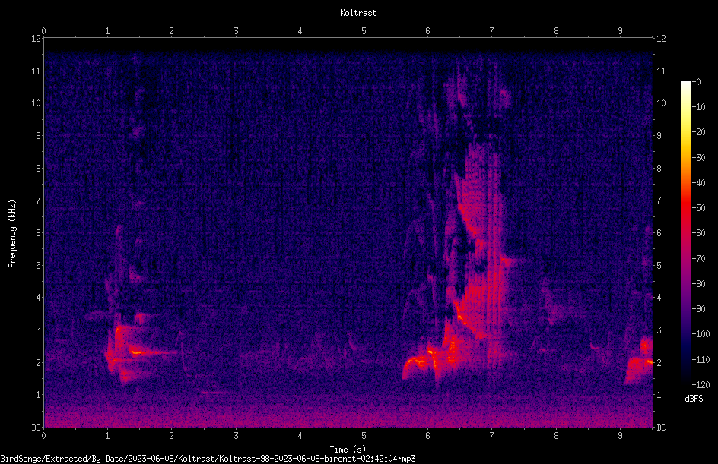The width and height of the screenshot is (718, 464).
Task: Click the -80 value on the dBFS scale
Action: coord(699,284)
